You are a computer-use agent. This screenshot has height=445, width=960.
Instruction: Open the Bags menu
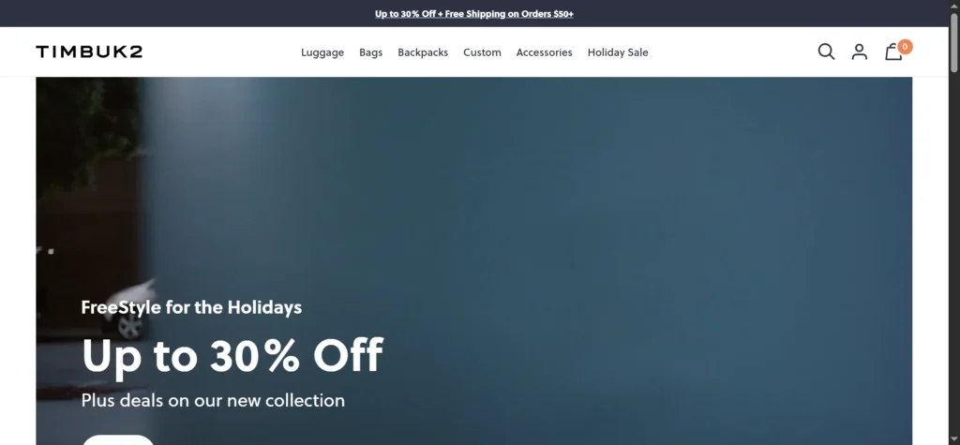[370, 52]
